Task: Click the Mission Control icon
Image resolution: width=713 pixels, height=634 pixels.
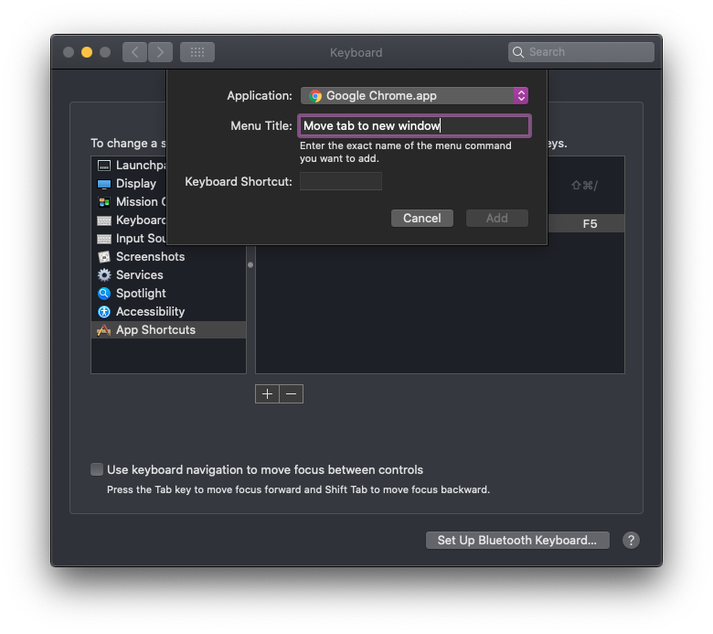Action: pyautogui.click(x=104, y=202)
